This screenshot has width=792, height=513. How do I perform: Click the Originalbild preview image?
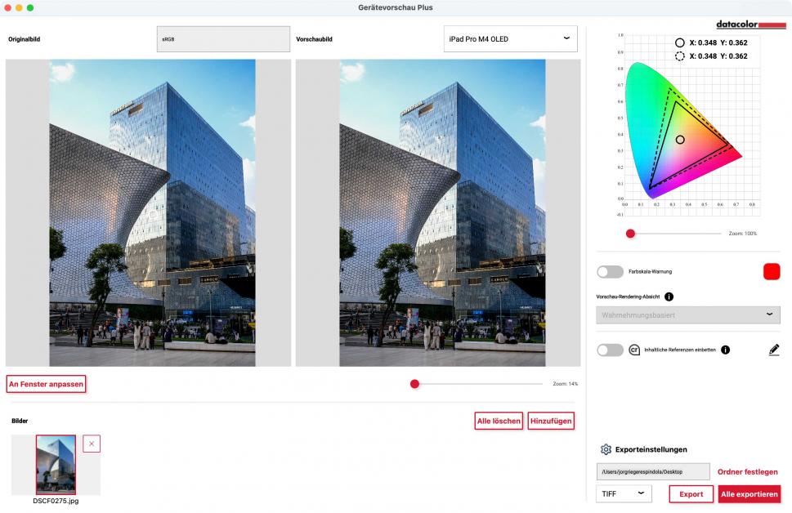click(152, 212)
